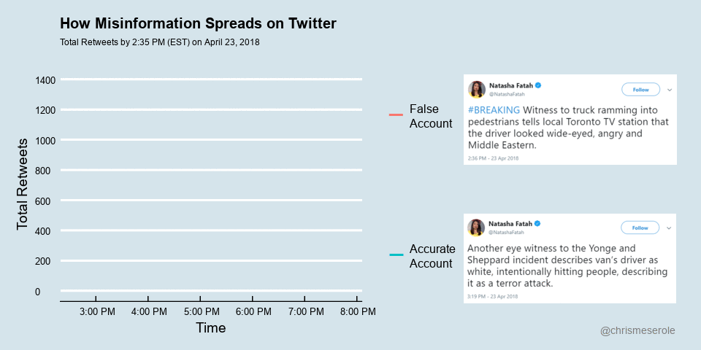Click the @NatashaFatah handle in the top tweet

pos(506,95)
